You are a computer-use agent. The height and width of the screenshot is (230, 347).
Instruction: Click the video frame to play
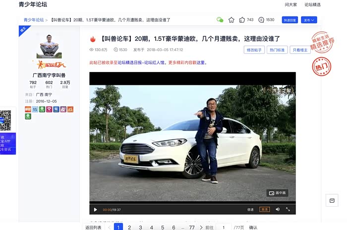coord(192,143)
